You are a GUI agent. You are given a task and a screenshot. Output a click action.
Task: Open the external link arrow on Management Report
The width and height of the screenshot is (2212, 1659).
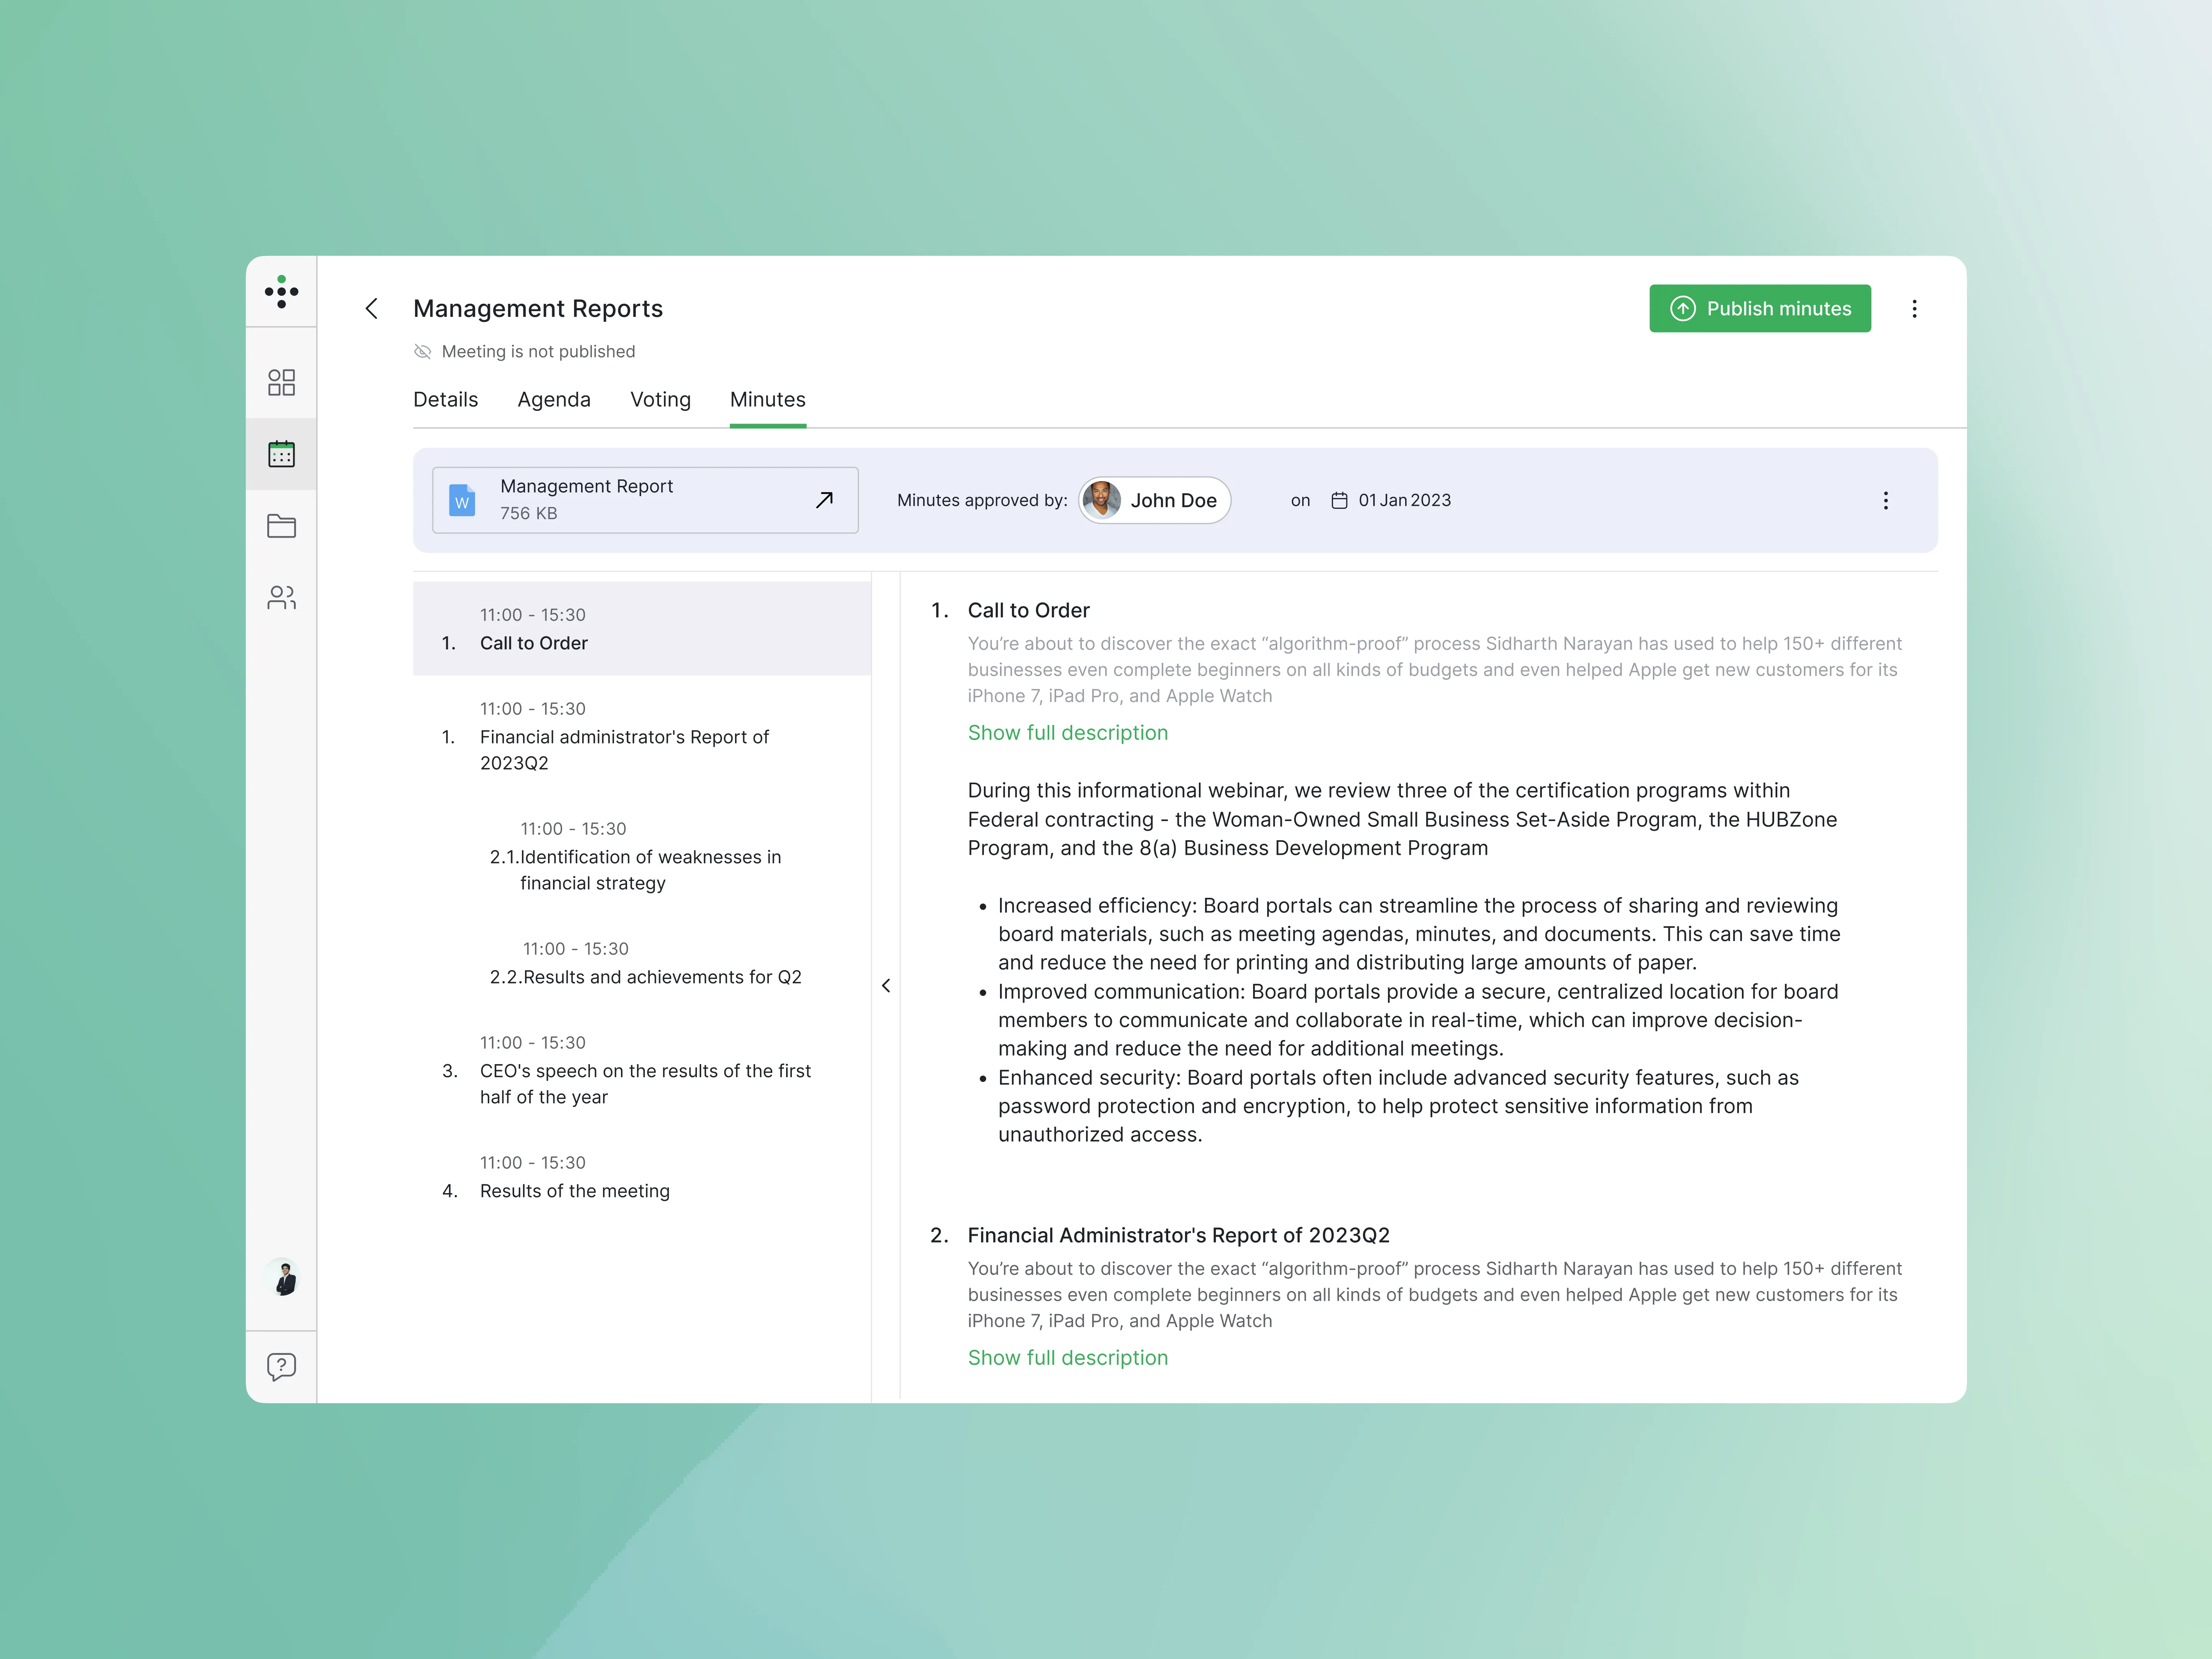tap(823, 499)
